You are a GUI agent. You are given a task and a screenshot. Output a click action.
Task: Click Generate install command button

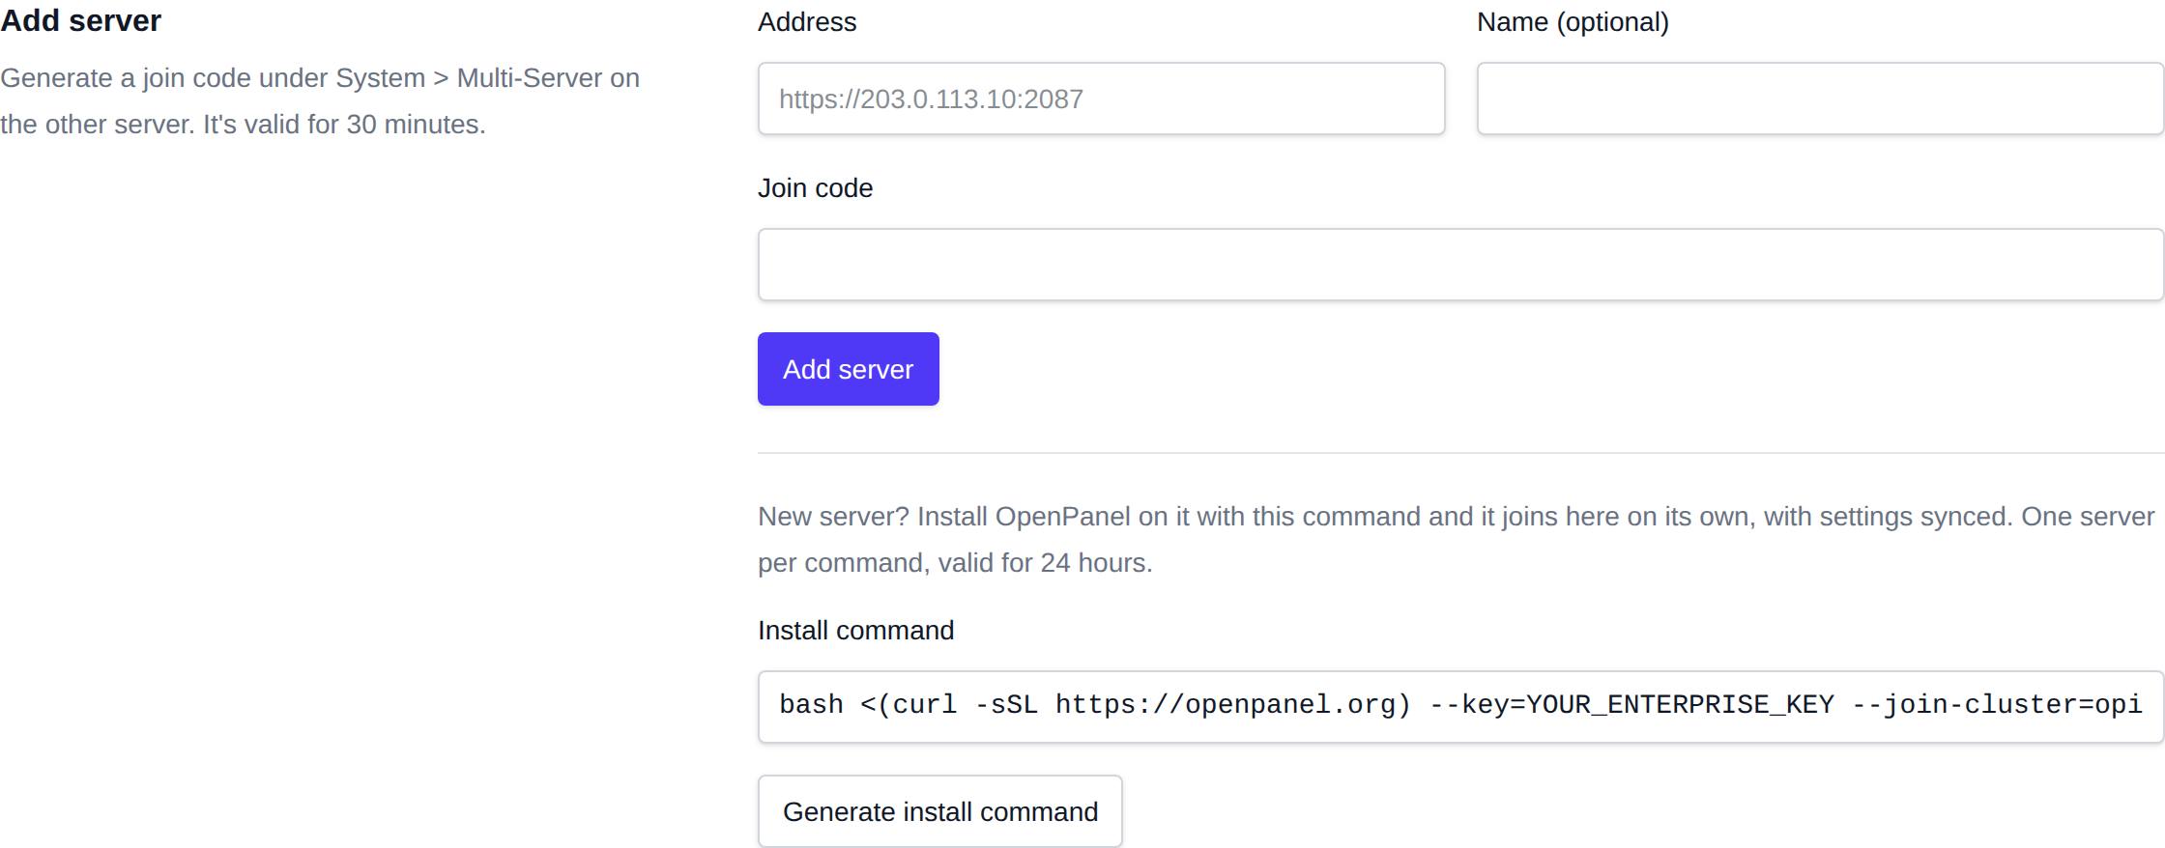(x=940, y=811)
